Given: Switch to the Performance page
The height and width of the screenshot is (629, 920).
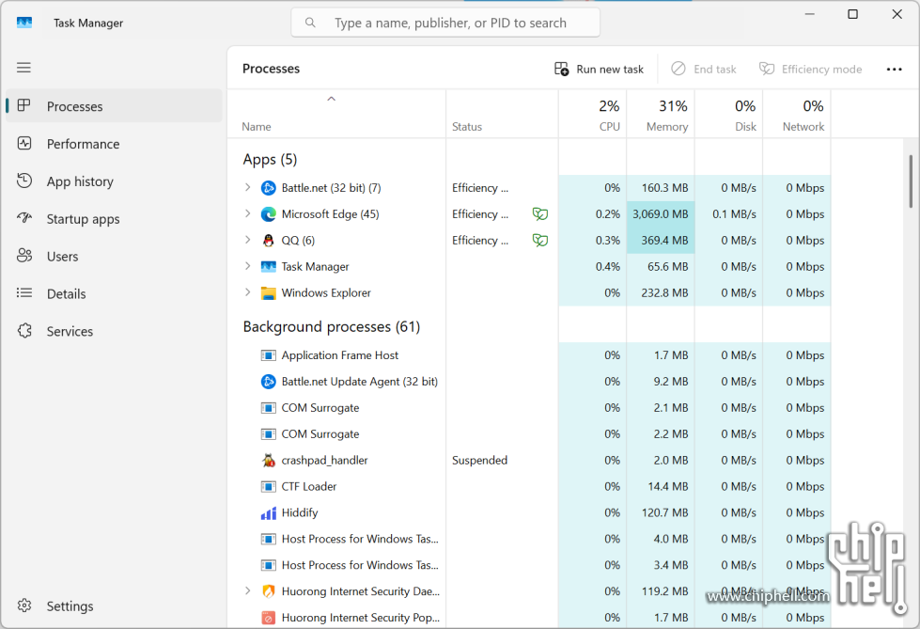Looking at the screenshot, I should click(x=114, y=144).
